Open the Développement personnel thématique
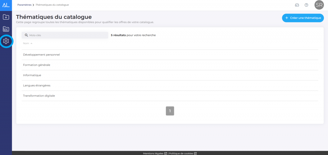This screenshot has height=155, width=328. click(x=41, y=55)
